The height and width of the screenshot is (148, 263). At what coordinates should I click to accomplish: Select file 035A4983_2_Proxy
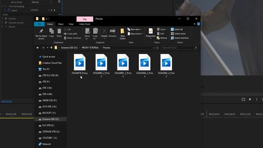pyautogui.click(x=102, y=66)
